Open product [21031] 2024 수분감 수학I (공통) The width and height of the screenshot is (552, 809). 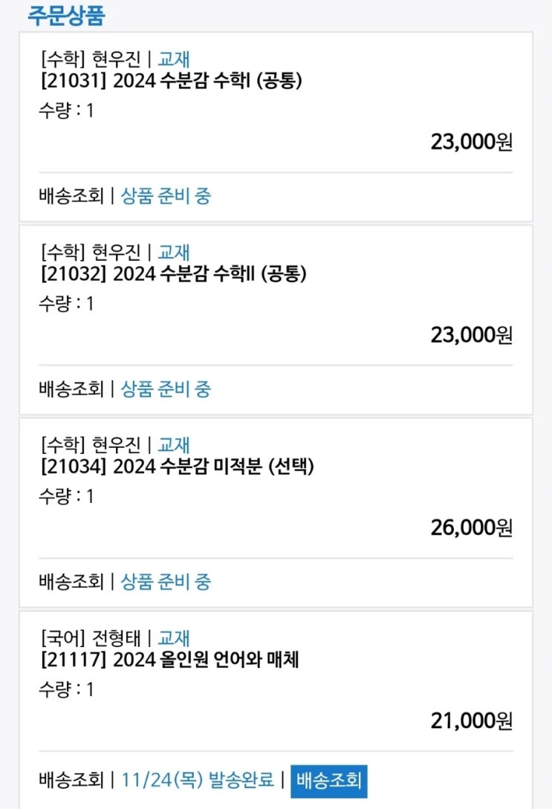point(171,81)
